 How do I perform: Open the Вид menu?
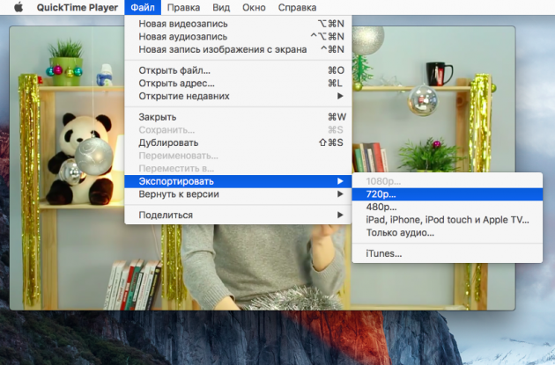pyautogui.click(x=221, y=7)
